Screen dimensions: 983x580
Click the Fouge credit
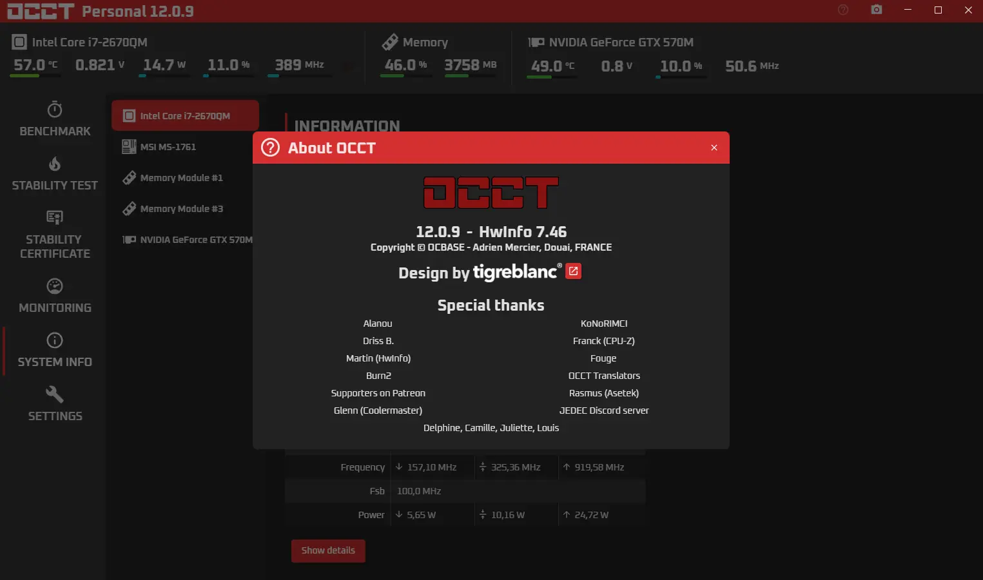(603, 358)
